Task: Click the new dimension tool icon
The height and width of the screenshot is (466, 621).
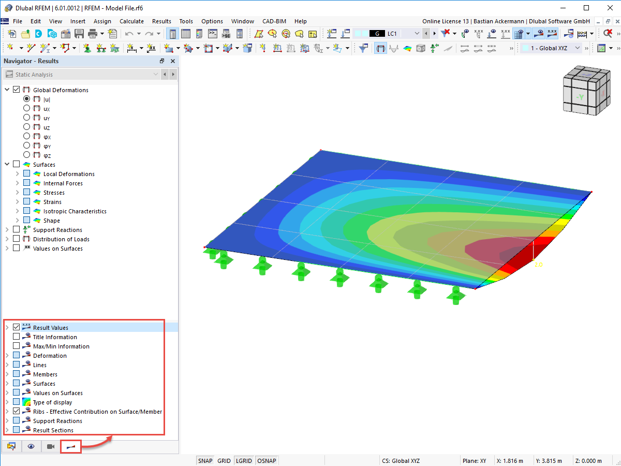Action: 131,48
